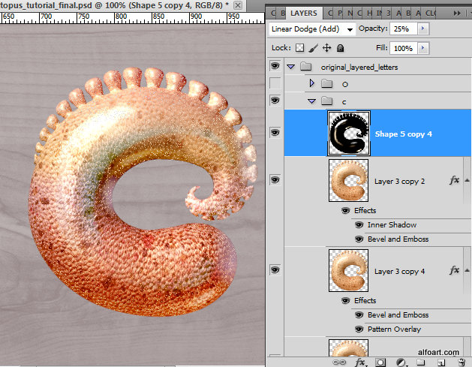Image resolution: width=472 pixels, height=367 pixels.
Task: Create a new group folder icon
Action: (420, 362)
